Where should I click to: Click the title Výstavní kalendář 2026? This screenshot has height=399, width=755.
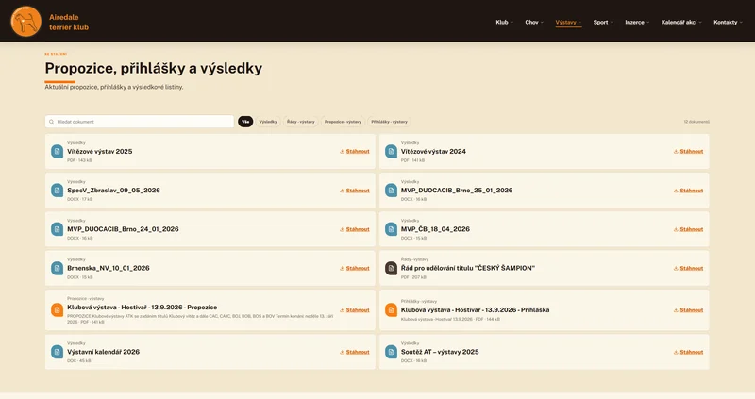pyautogui.click(x=104, y=352)
